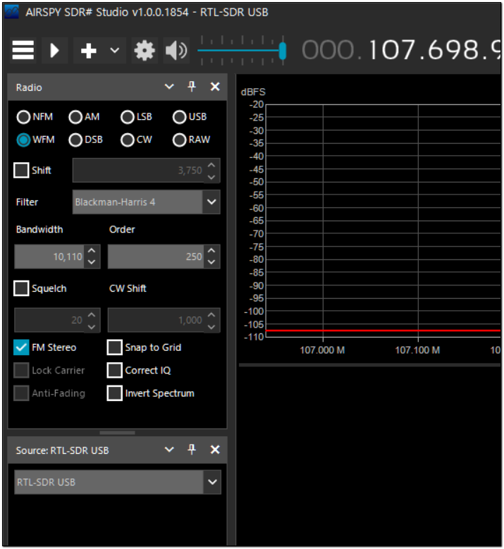Increase CW Shift with up arrow
This screenshot has height=549, width=504.
pos(211,314)
